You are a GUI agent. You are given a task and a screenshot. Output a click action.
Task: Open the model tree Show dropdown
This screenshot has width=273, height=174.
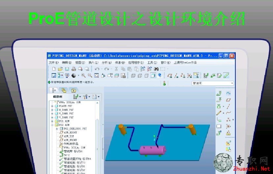77,97
